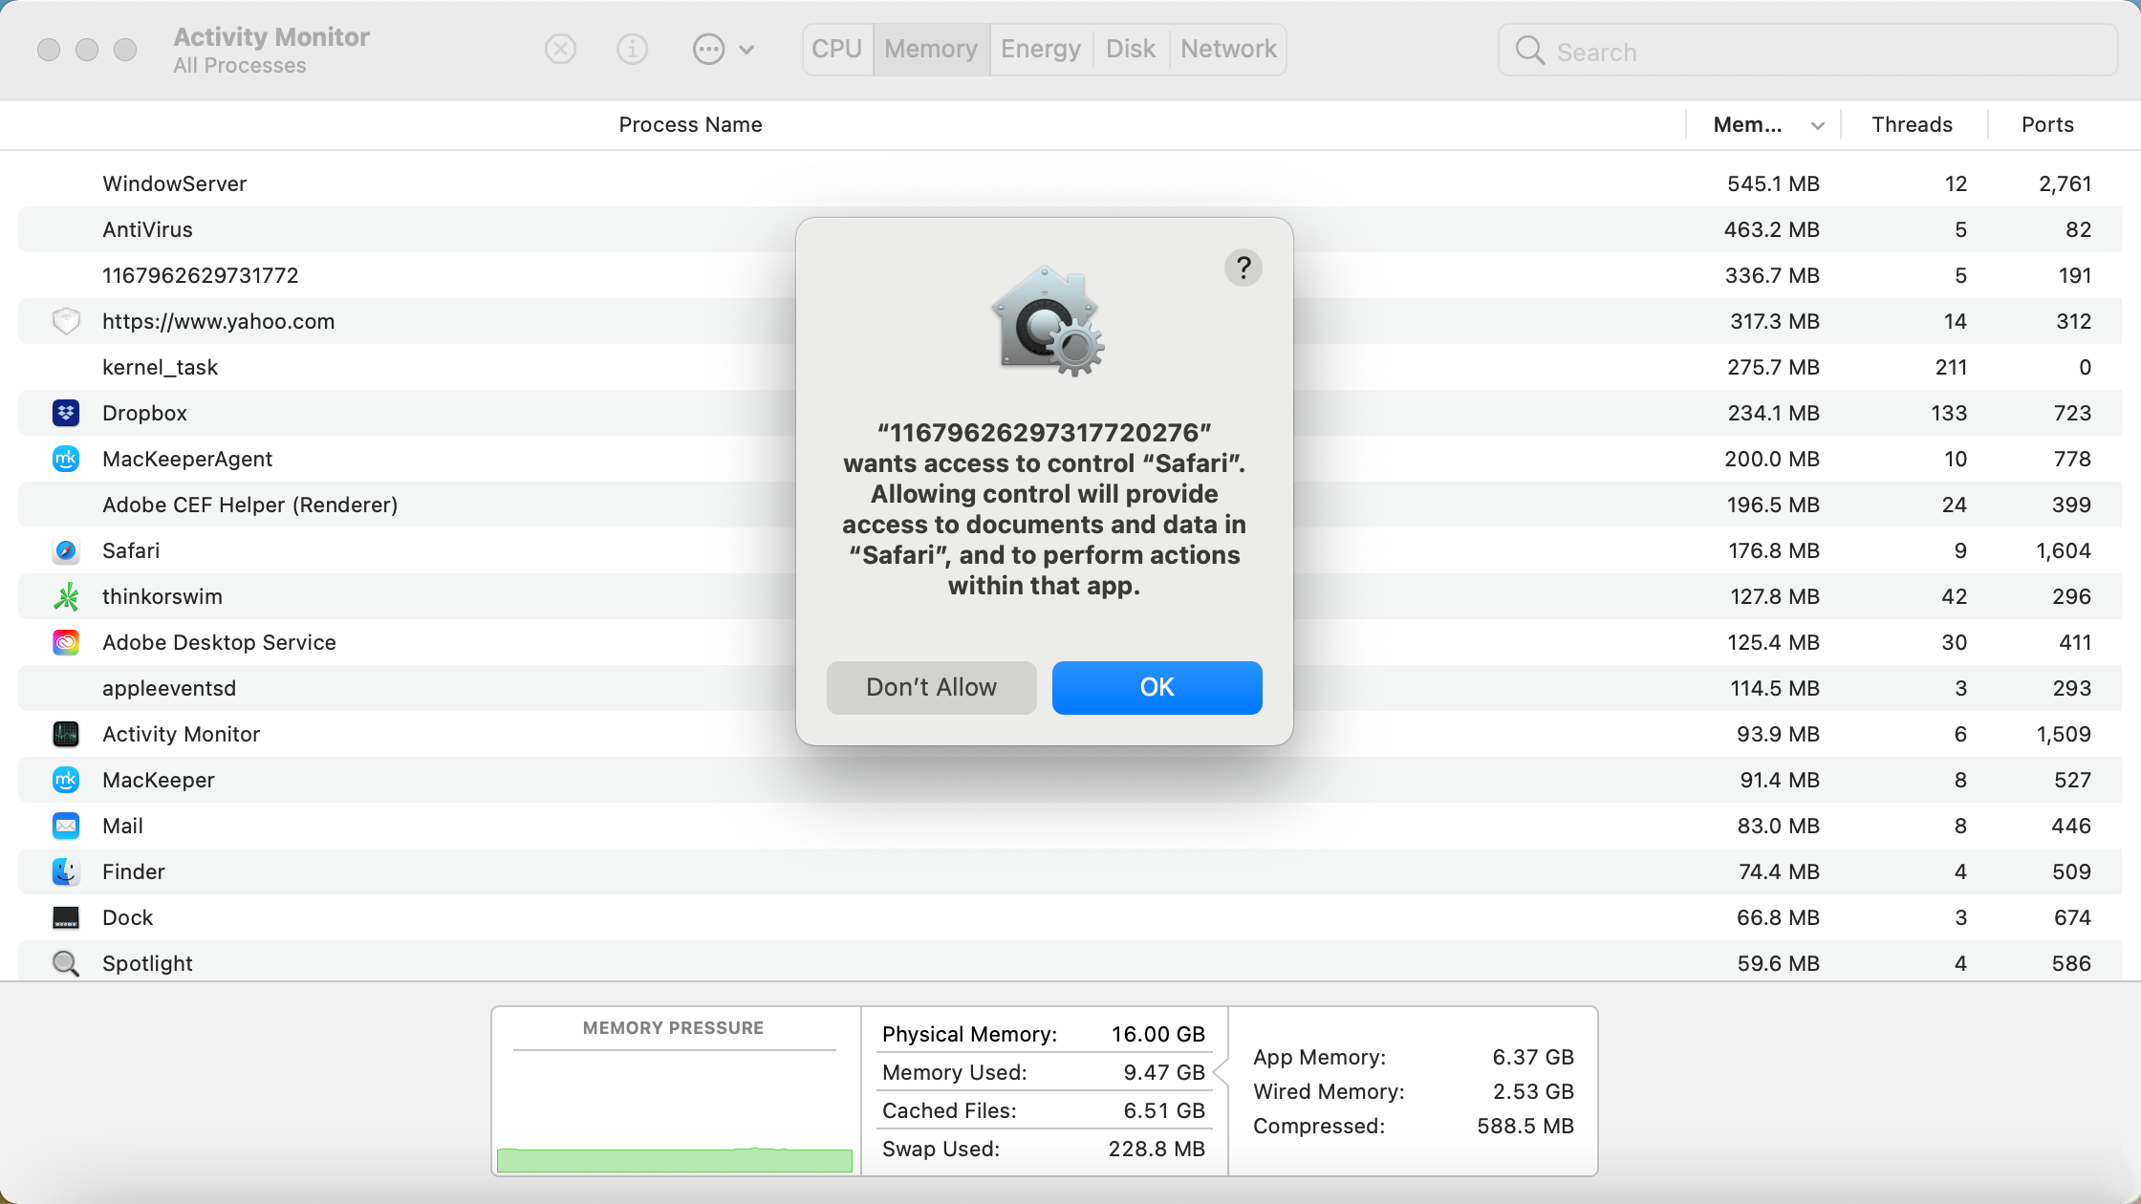
Task: Expand the process info inspector button
Action: pyautogui.click(x=631, y=49)
